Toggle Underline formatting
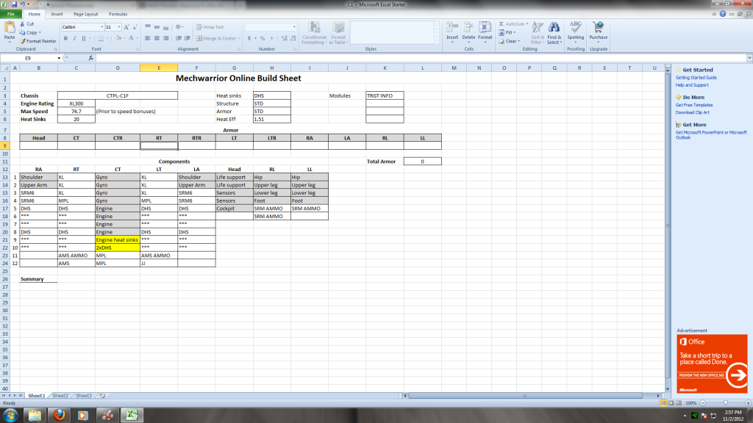 (x=84, y=38)
